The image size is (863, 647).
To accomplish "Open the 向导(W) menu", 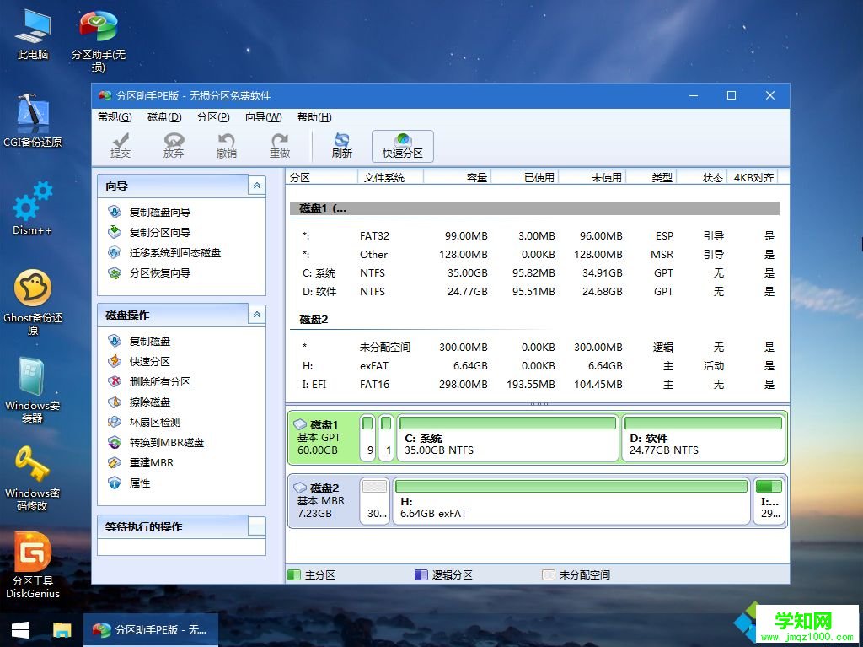I will click(265, 117).
